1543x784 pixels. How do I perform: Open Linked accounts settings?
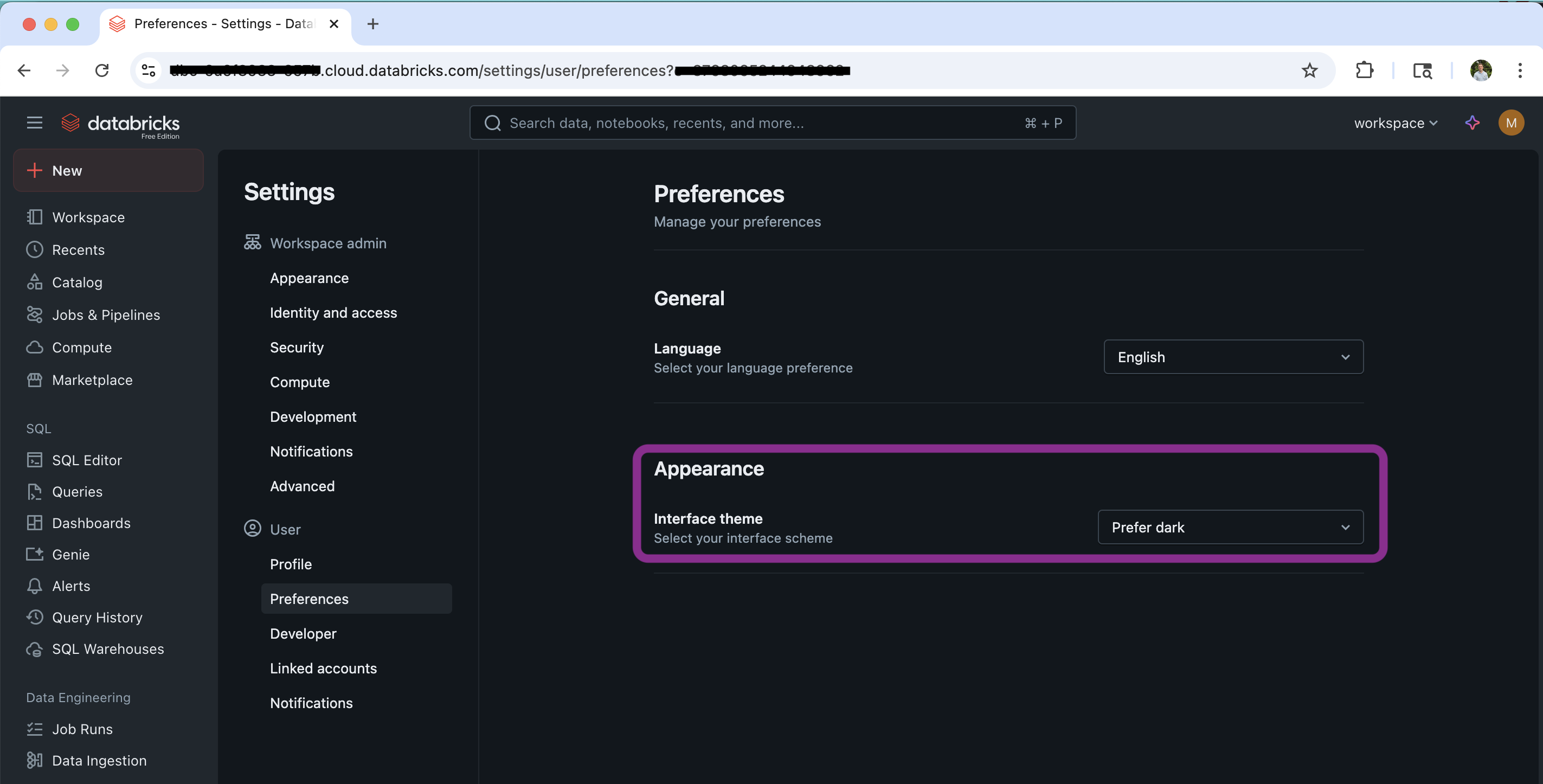coord(323,669)
